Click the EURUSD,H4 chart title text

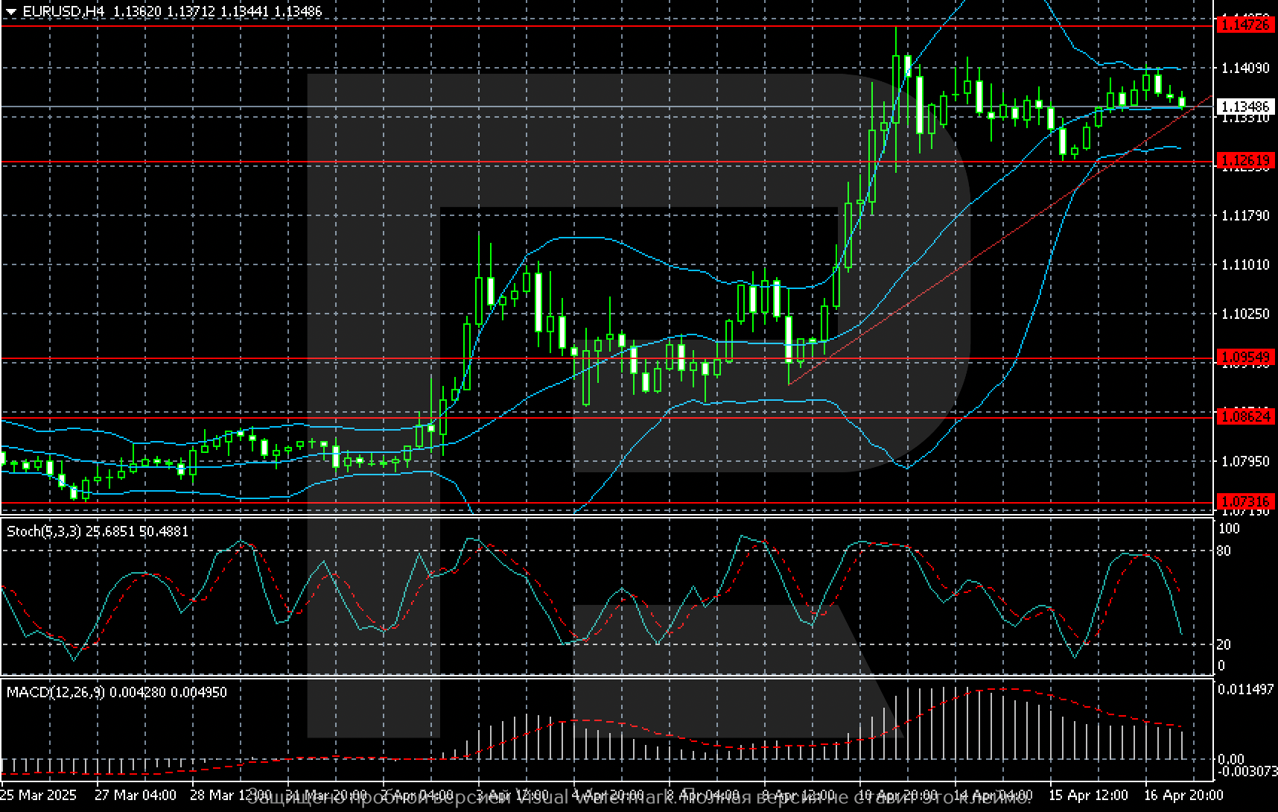(63, 12)
